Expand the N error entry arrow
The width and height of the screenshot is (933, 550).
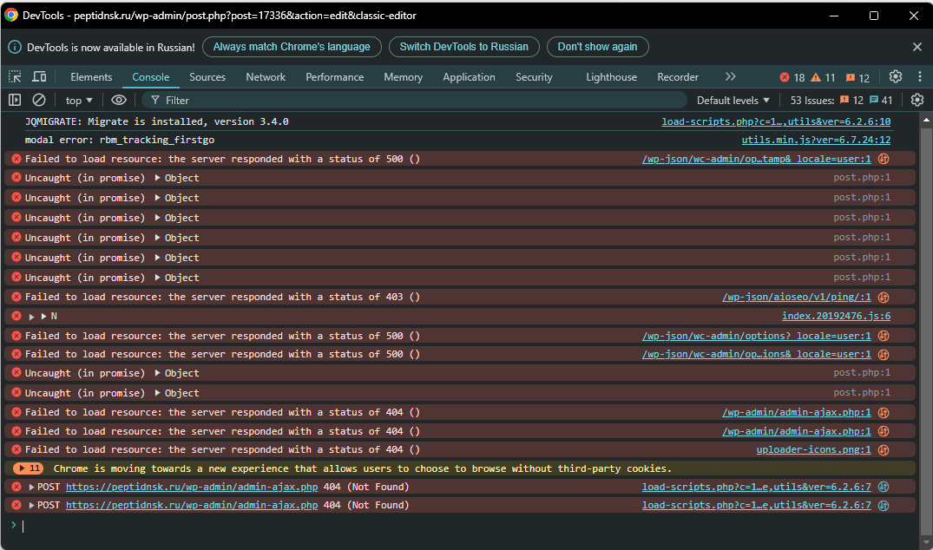(31, 317)
